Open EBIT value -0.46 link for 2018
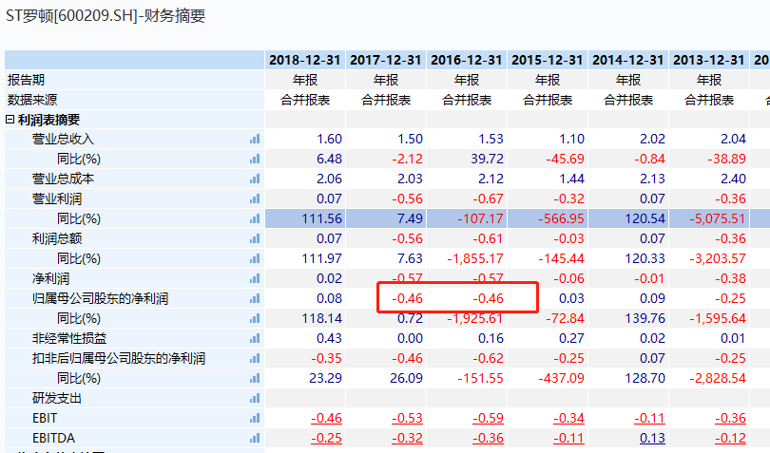 [327, 418]
